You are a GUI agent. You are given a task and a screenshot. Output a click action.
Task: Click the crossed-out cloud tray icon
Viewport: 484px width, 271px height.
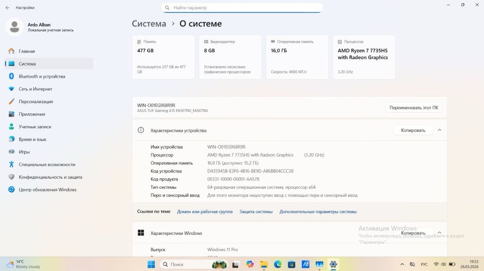point(412,264)
